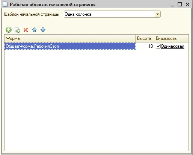
Task: Open the Одинаковая visibility link
Action: coord(172,46)
